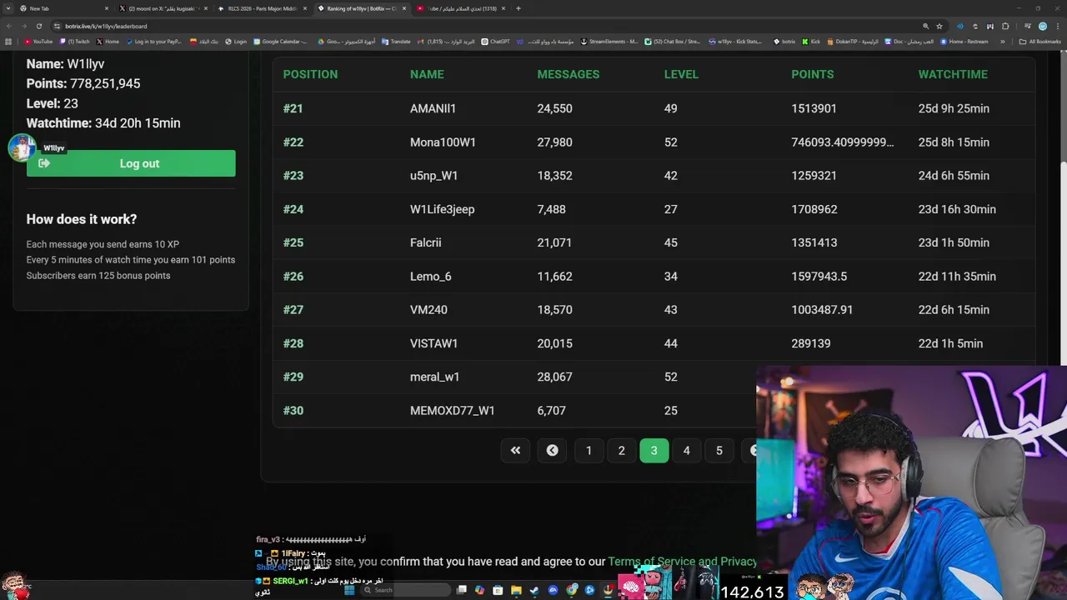The width and height of the screenshot is (1067, 600).
Task: Open the All Bookmarks folder
Action: [x=1039, y=42]
